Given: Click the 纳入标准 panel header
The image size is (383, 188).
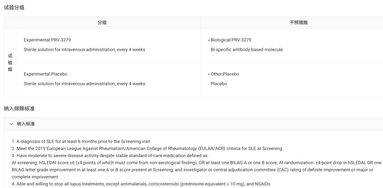Looking at the screenshot, I should pyautogui.click(x=194, y=124).
